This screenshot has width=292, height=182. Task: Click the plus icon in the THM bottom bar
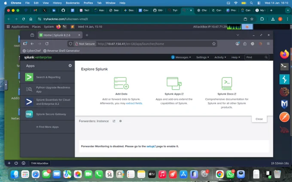9,163
